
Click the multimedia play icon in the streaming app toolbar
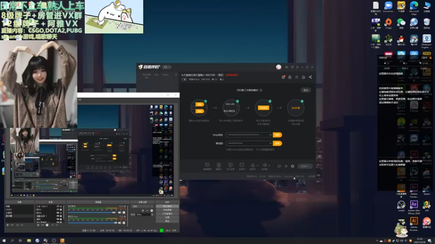coord(242,165)
